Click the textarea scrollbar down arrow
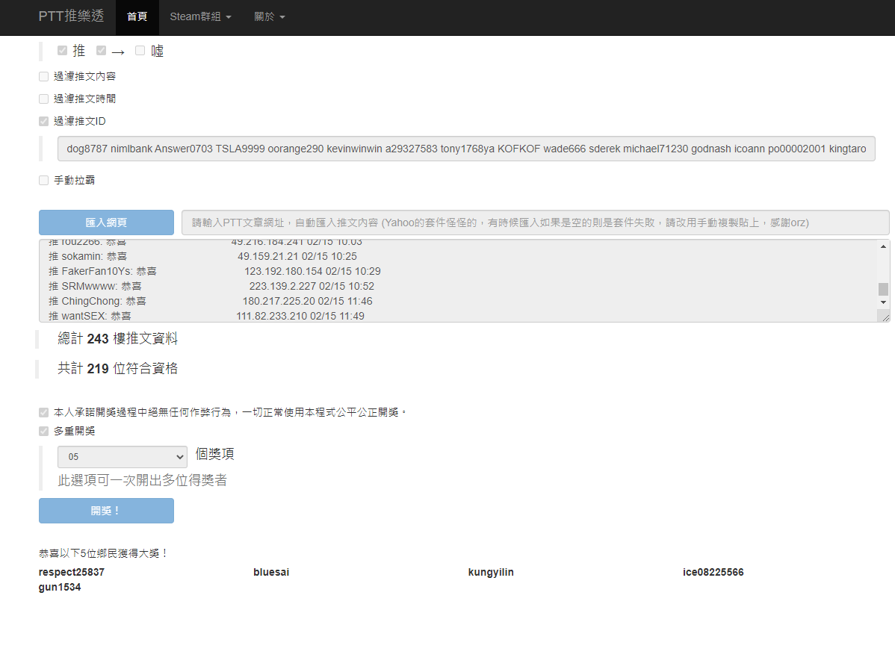895x672 pixels. [x=883, y=302]
